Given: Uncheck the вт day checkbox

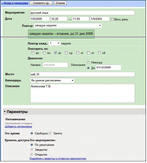Looking at the screenshot, I should tap(55, 53).
